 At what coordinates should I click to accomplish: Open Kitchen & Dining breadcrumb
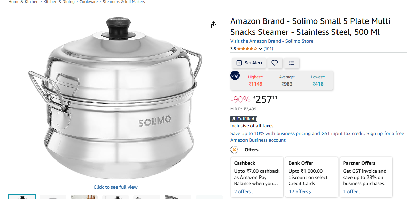(59, 2)
